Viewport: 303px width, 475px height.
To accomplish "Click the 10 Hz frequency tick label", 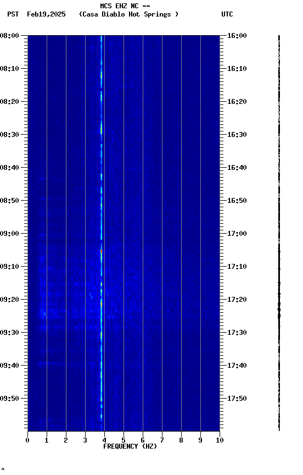I will click(x=220, y=440).
